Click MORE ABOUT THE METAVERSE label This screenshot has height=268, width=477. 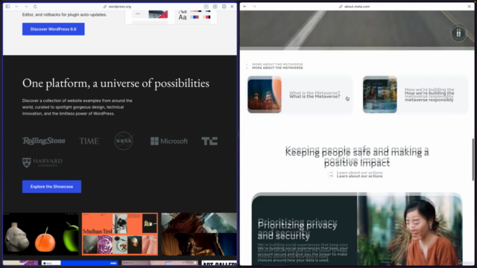click(277, 68)
